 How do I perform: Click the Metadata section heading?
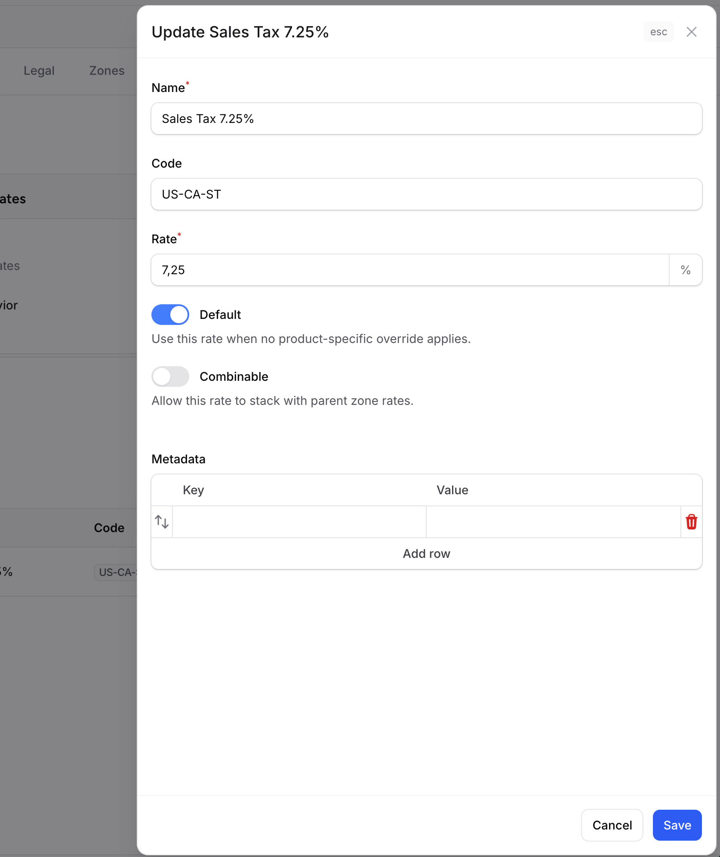point(178,459)
